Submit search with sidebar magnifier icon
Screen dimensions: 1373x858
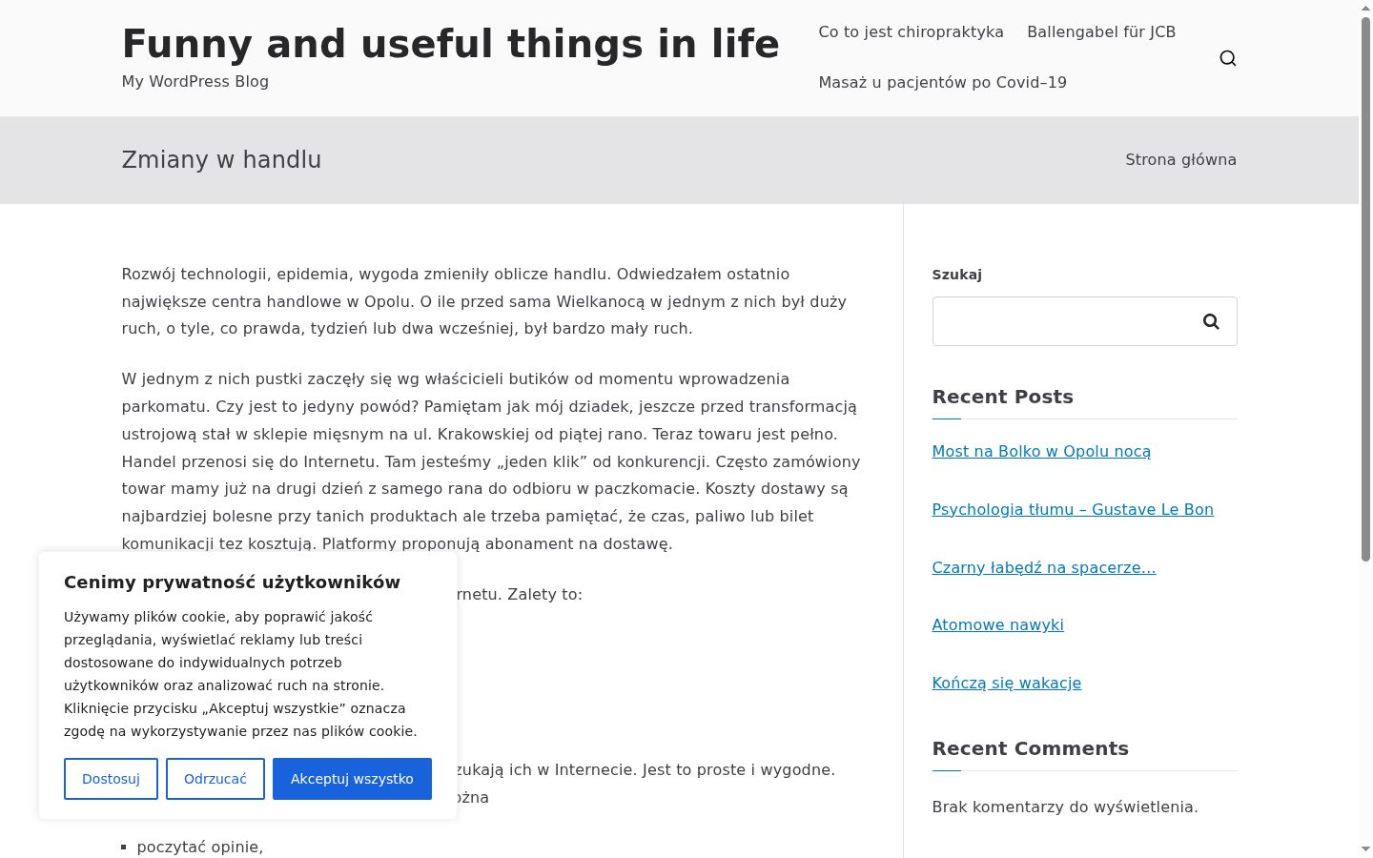tap(1211, 321)
